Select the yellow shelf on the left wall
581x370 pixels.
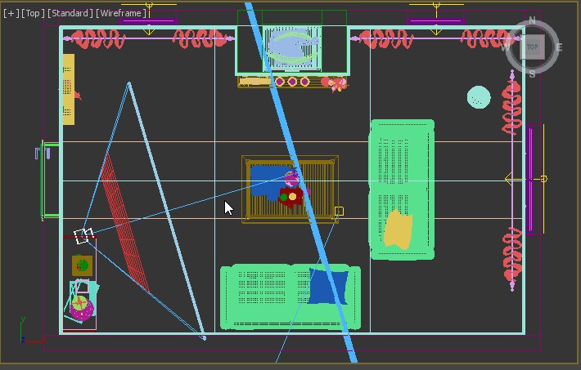(68, 90)
